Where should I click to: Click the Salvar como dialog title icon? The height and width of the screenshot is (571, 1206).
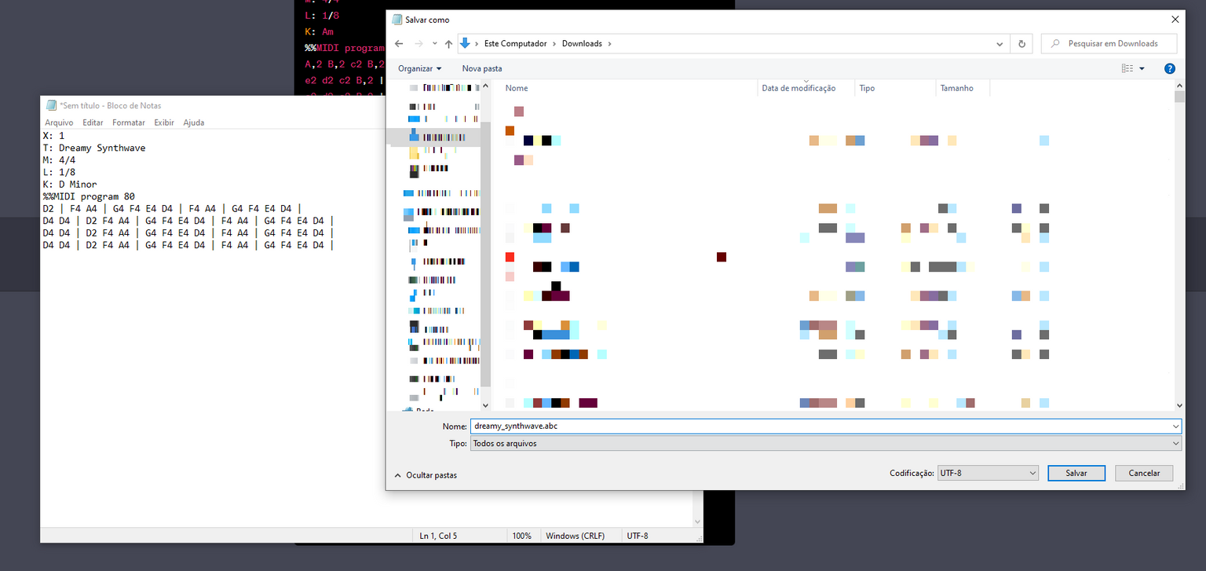397,20
